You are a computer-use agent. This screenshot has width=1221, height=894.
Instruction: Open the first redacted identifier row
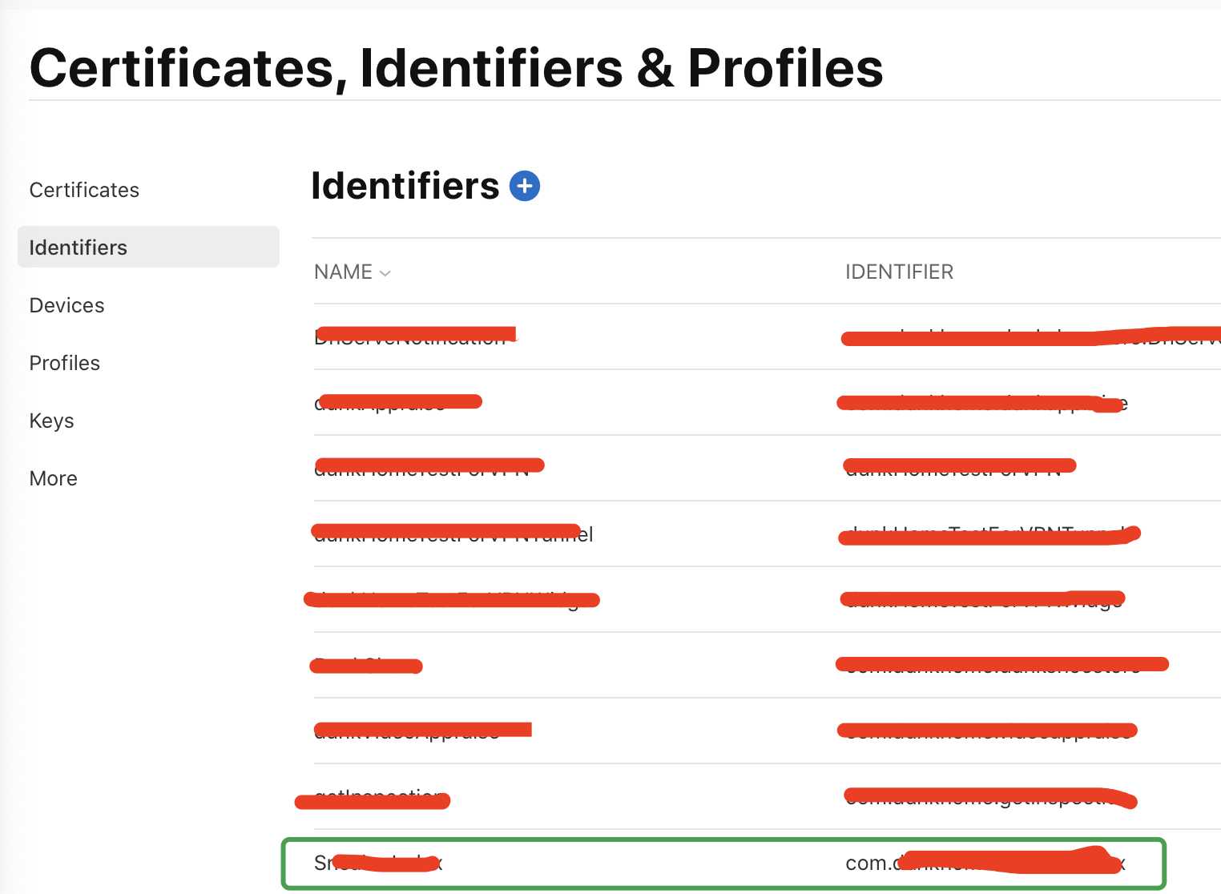pos(767,336)
